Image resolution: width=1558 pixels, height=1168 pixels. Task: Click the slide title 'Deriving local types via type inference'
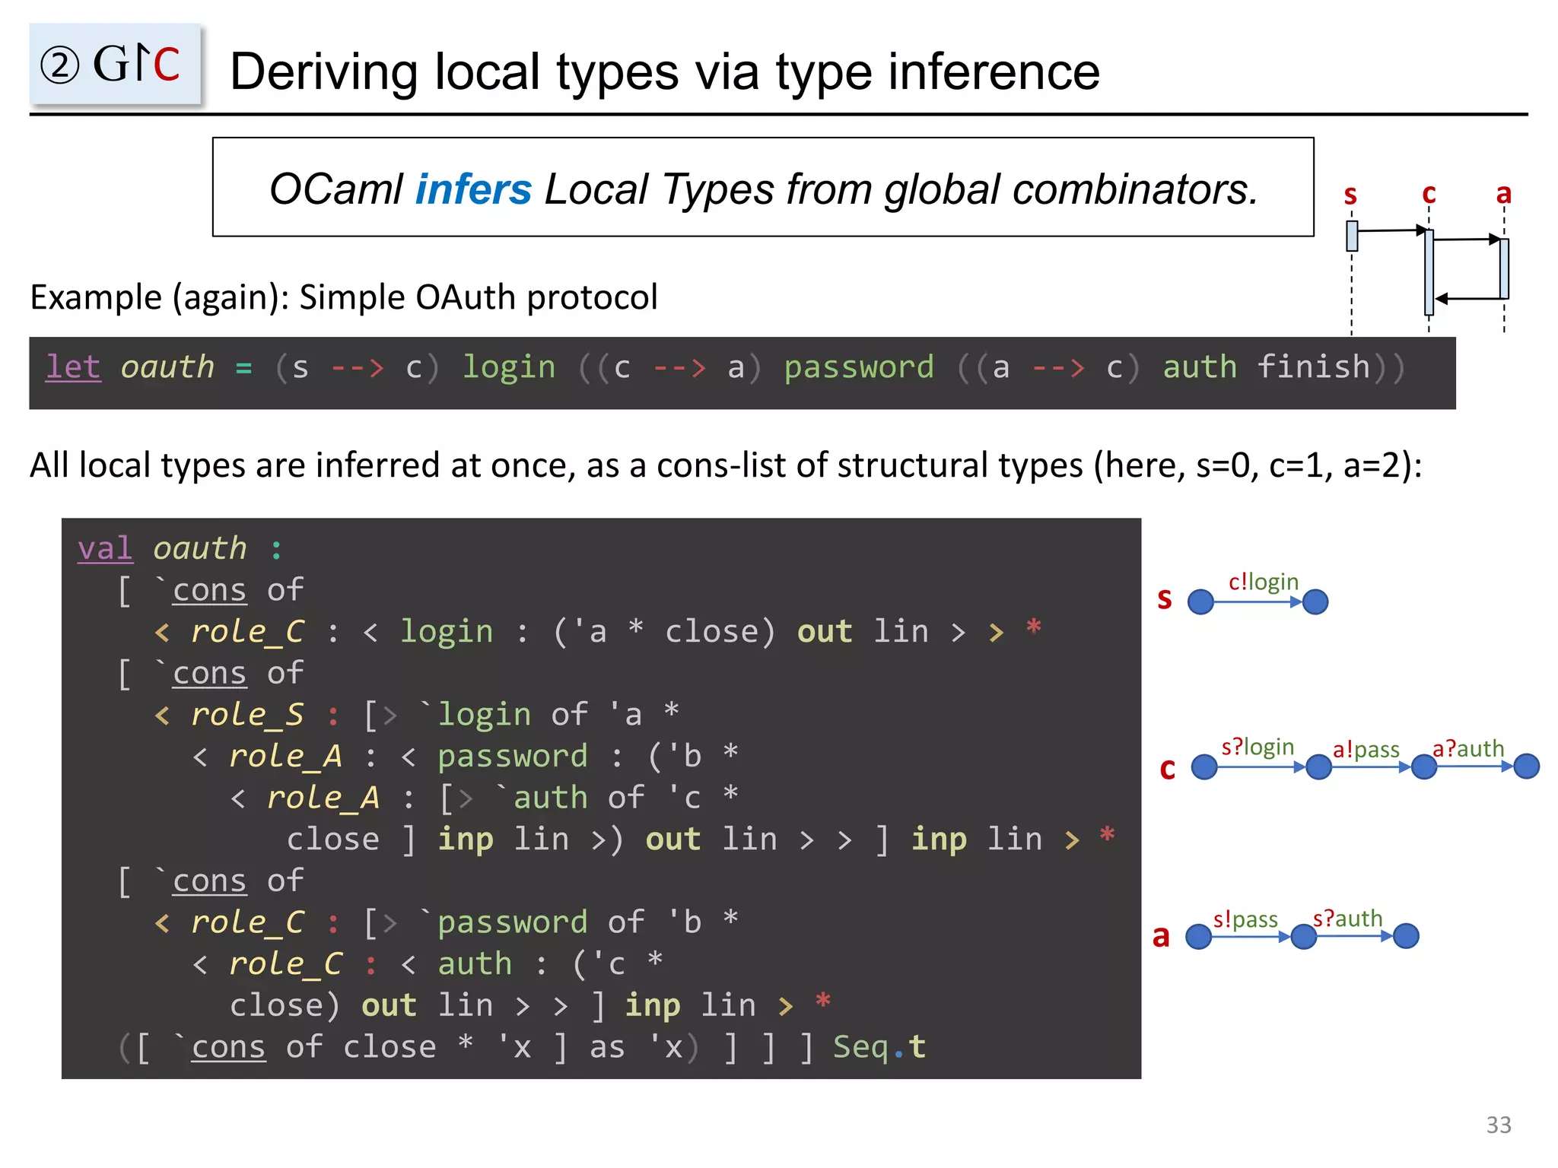click(665, 71)
